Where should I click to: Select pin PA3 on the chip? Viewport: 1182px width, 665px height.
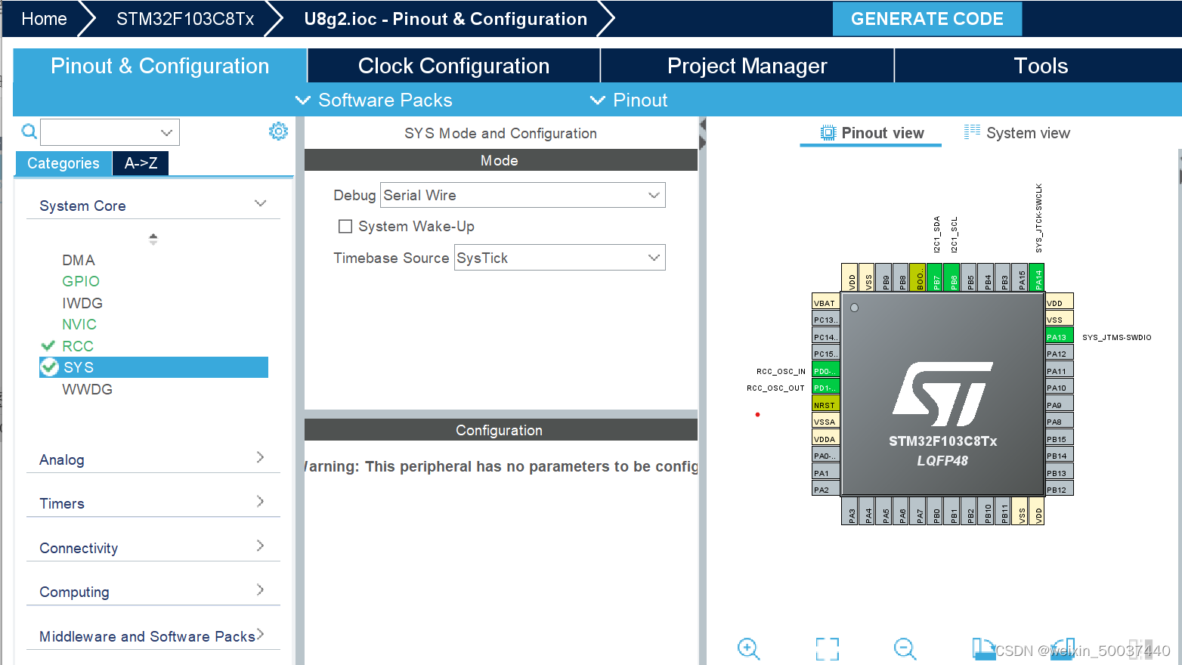coord(850,511)
